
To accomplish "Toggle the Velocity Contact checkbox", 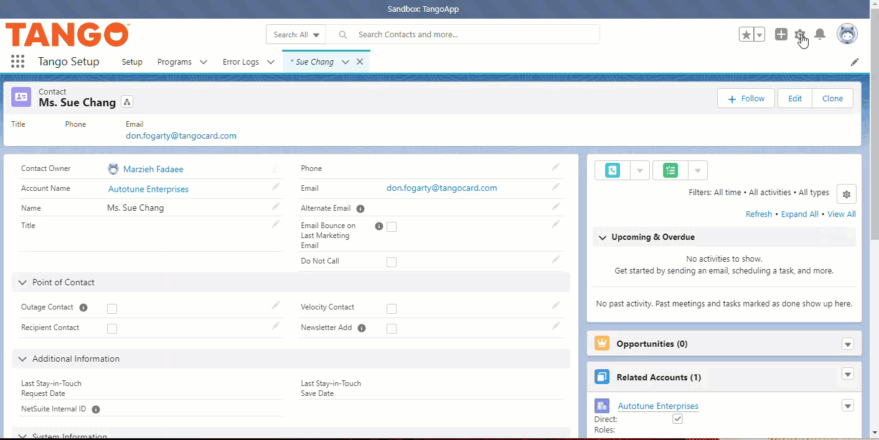I will click(392, 309).
